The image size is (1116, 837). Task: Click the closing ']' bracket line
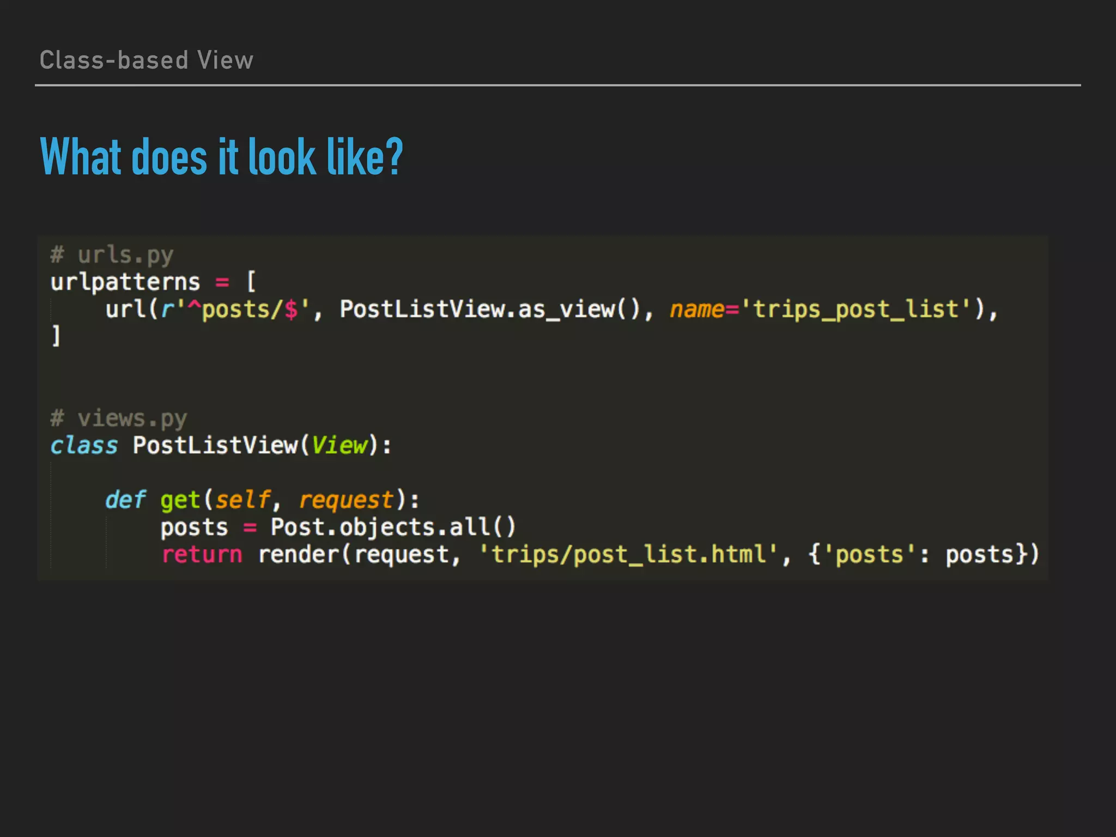(56, 336)
